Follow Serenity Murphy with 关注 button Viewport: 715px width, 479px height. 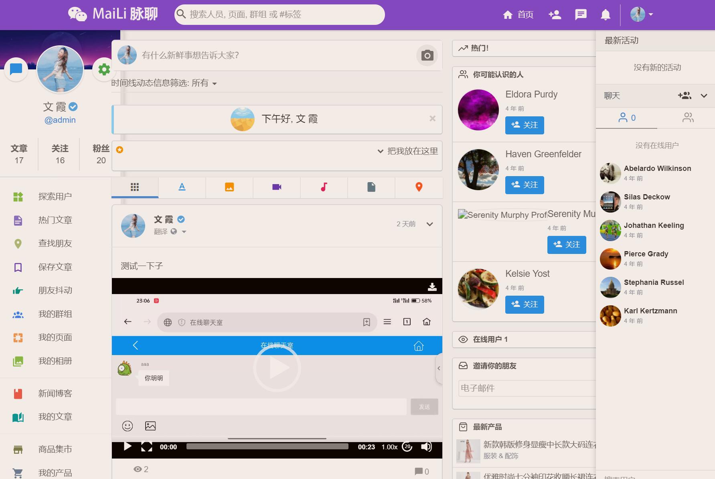(x=567, y=245)
